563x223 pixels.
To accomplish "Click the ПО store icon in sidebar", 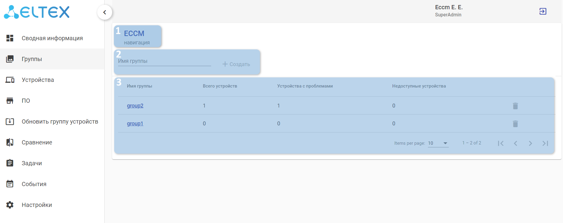I will pyautogui.click(x=10, y=101).
